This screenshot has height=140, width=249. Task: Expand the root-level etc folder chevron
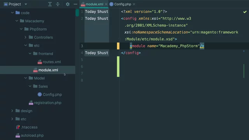(12, 119)
